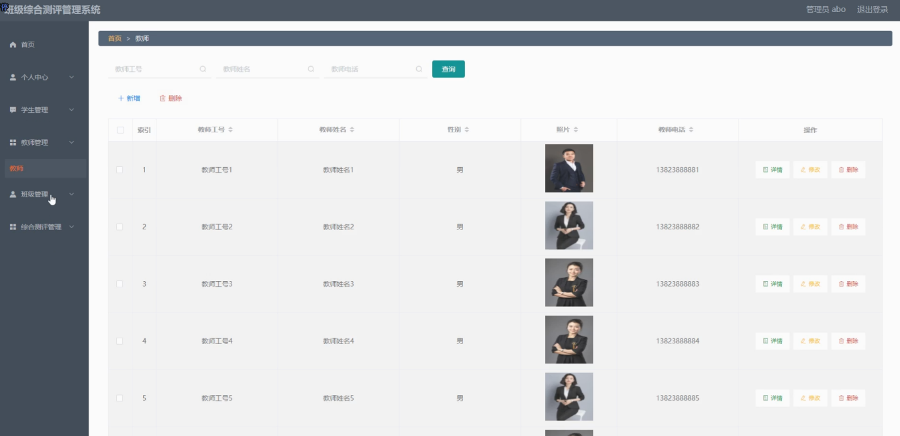Click 删除 for 教师工号5
900x436 pixels.
848,398
